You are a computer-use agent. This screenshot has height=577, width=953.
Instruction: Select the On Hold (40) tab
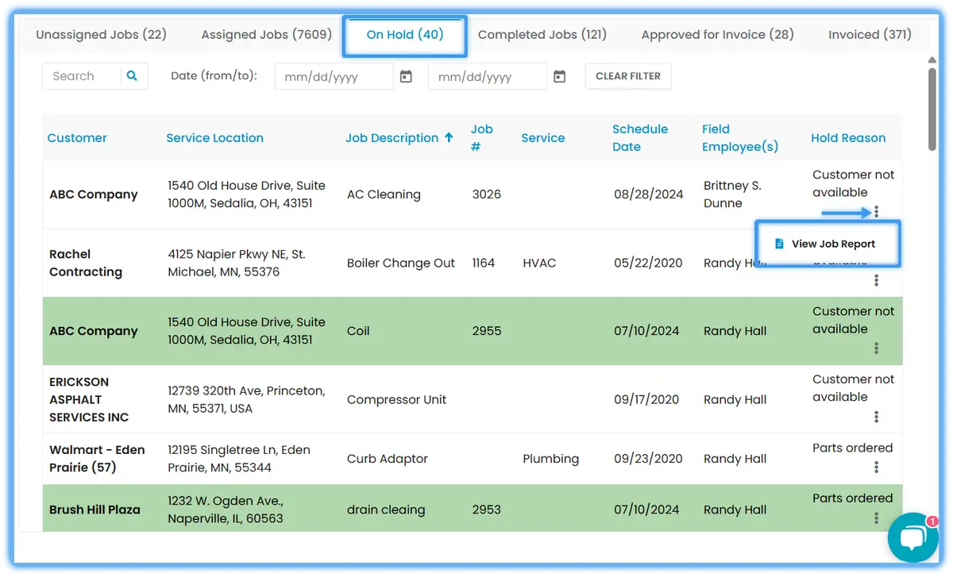405,34
